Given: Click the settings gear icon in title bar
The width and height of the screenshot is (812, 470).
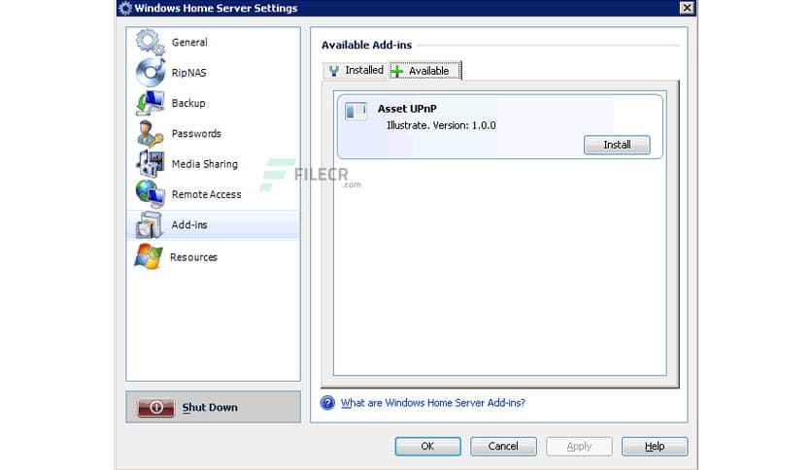Looking at the screenshot, I should [125, 8].
